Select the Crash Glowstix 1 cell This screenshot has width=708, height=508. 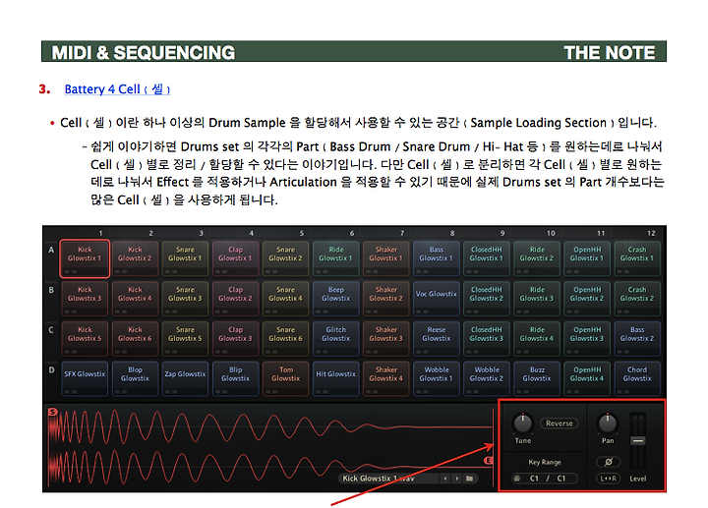point(637,258)
